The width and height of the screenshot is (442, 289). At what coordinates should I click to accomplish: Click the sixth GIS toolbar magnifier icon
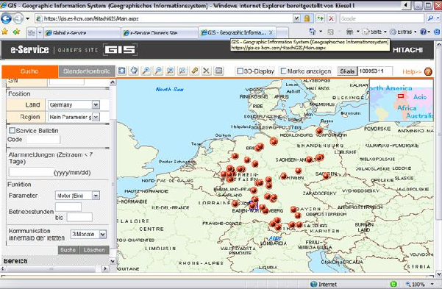click(x=182, y=71)
